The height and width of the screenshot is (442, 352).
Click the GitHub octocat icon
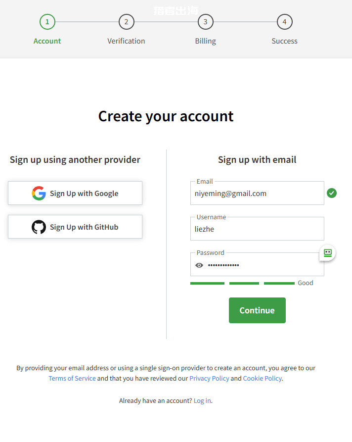pyautogui.click(x=39, y=227)
